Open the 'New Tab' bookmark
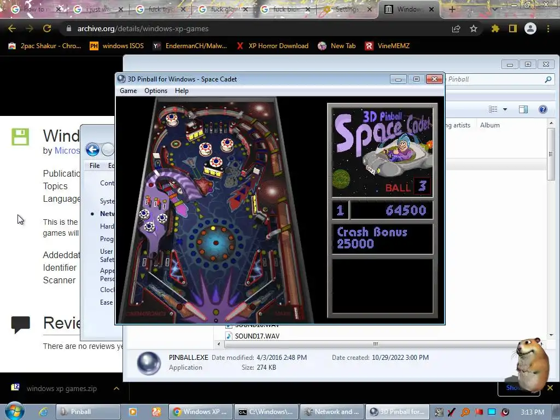The height and width of the screenshot is (420, 560). pos(337,46)
